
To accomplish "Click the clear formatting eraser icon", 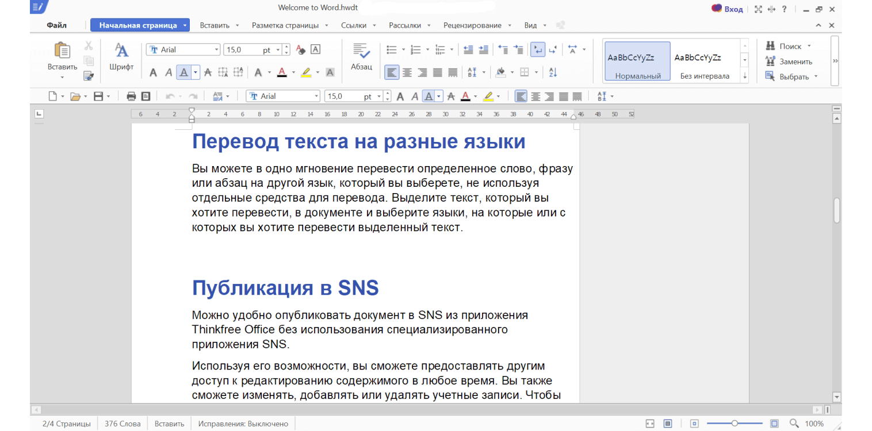I will (x=300, y=50).
